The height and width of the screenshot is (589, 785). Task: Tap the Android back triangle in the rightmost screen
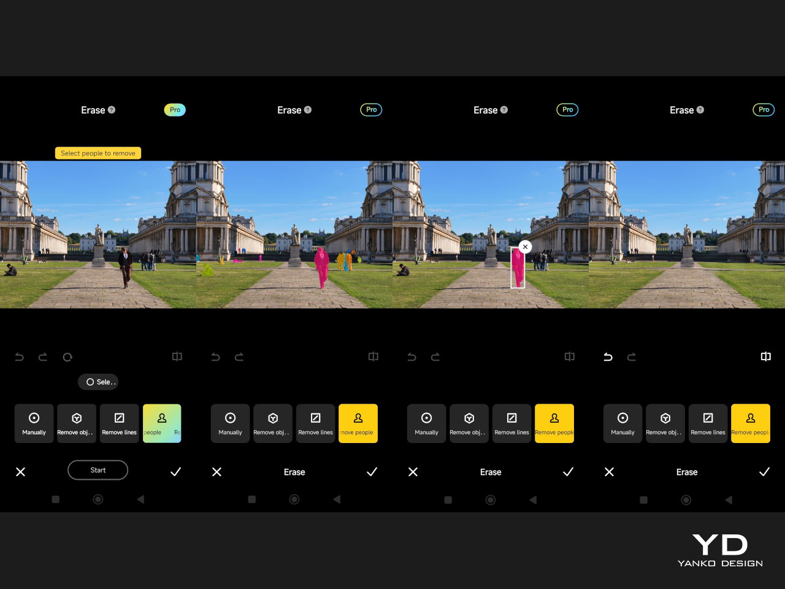(729, 500)
